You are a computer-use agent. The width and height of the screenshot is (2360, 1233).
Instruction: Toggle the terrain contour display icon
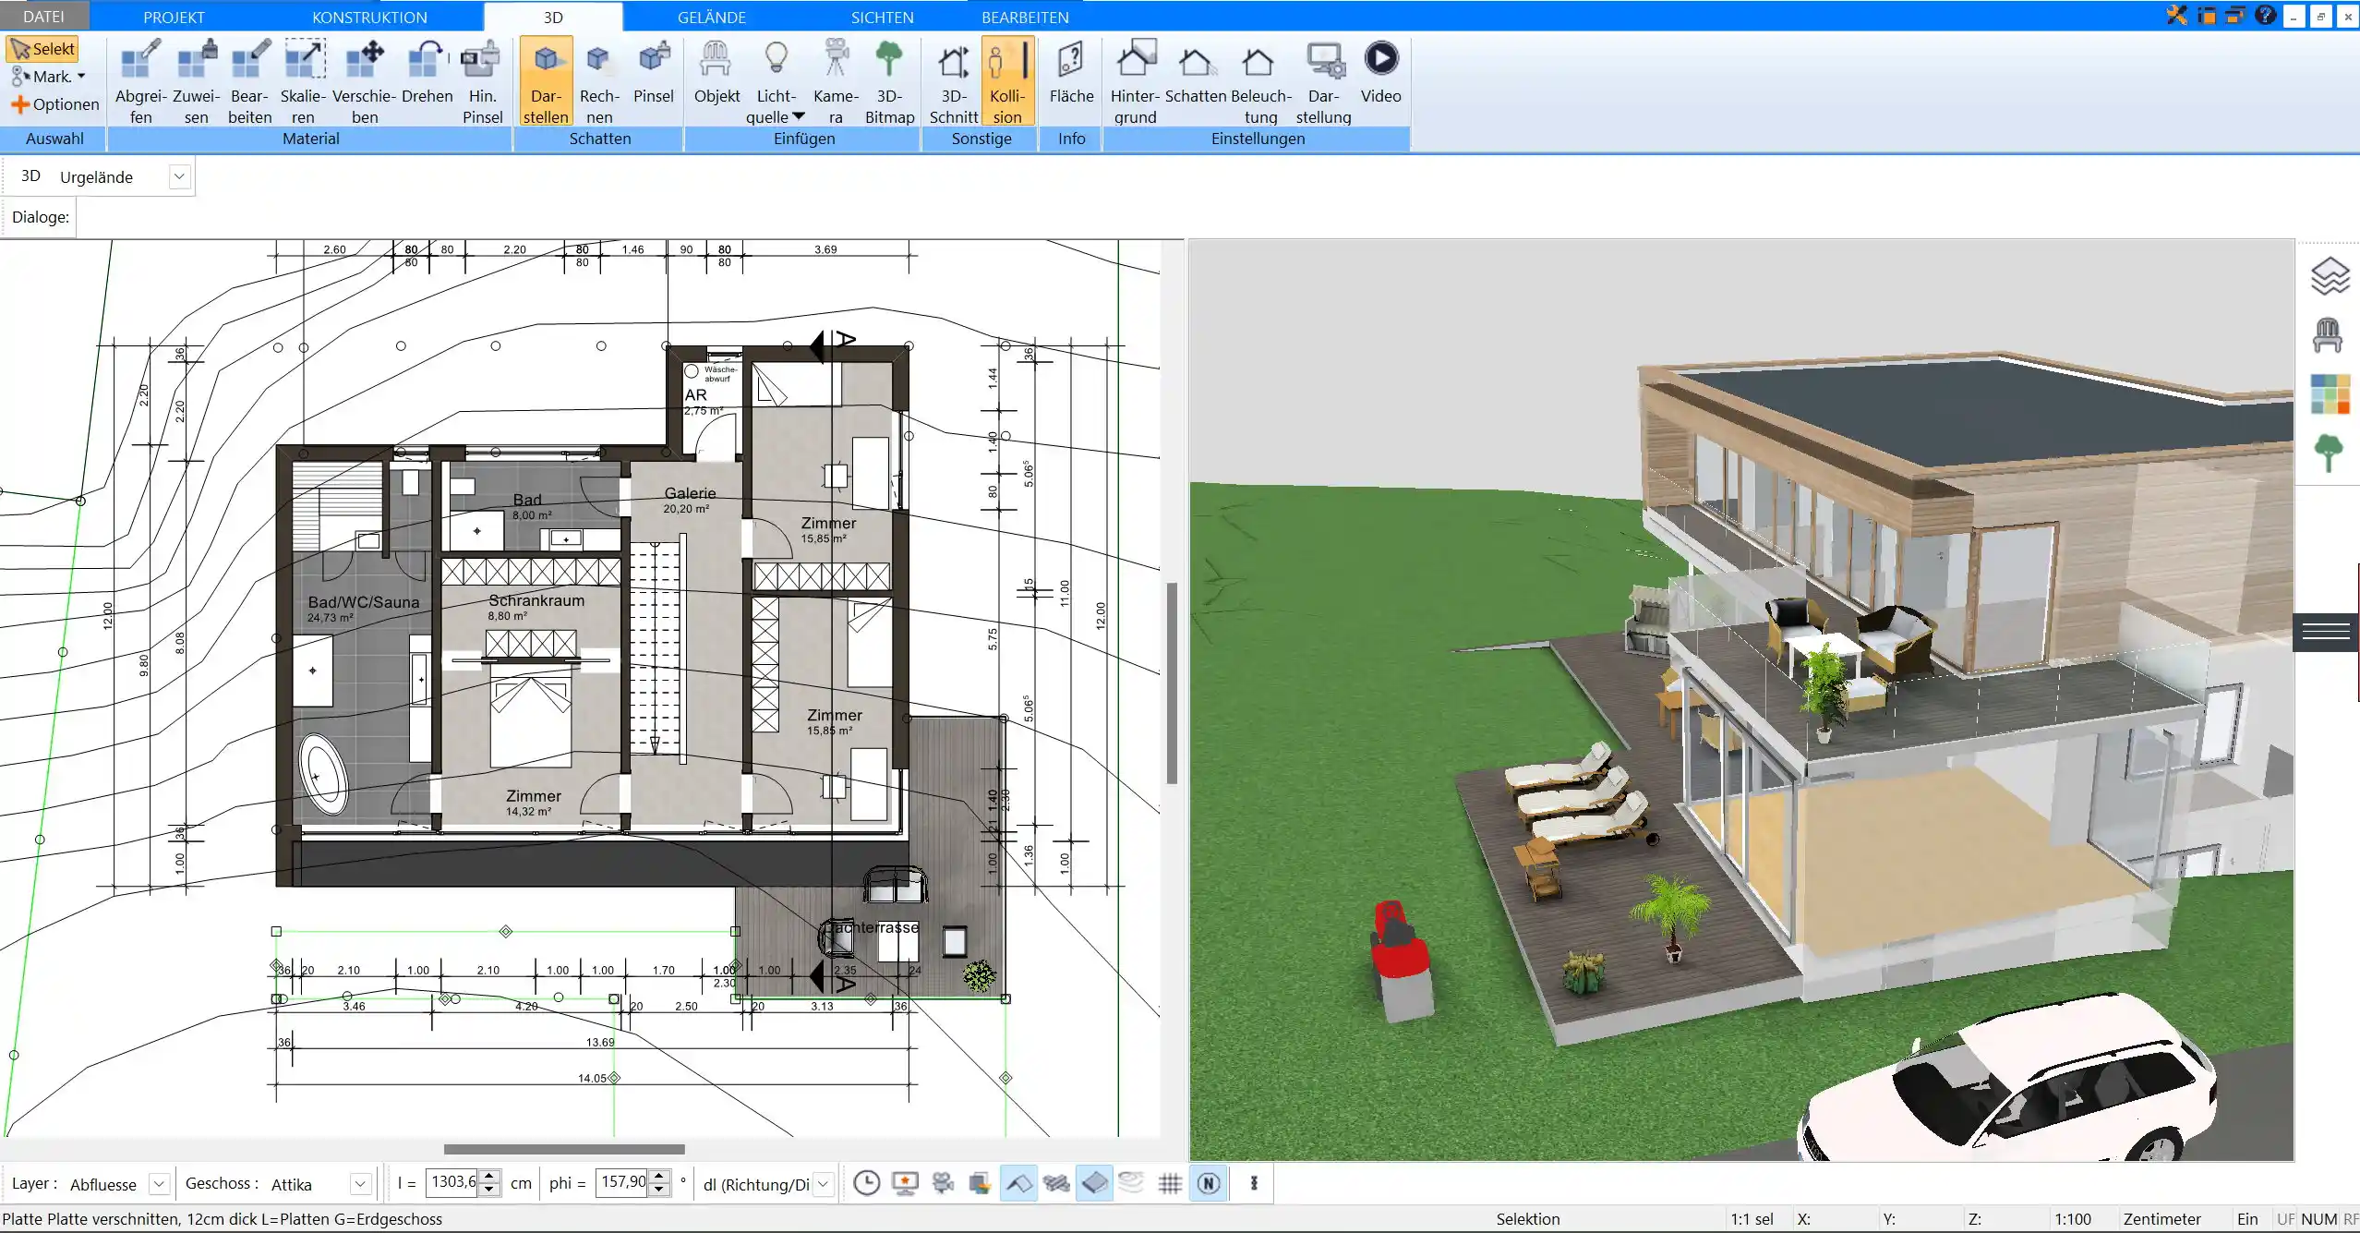click(x=1131, y=1183)
